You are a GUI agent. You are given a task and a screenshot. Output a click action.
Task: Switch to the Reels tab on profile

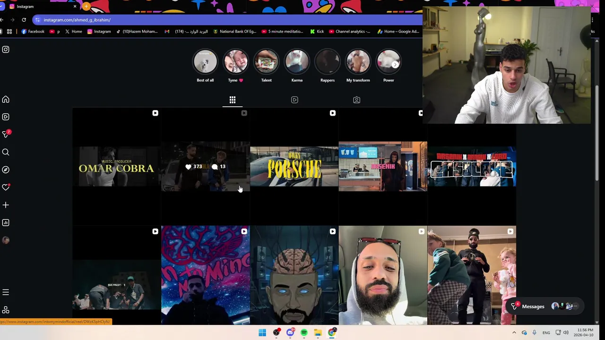pyautogui.click(x=294, y=100)
